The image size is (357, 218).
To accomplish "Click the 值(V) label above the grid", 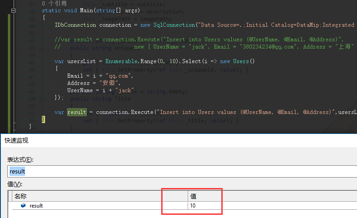I will click(x=15, y=184).
